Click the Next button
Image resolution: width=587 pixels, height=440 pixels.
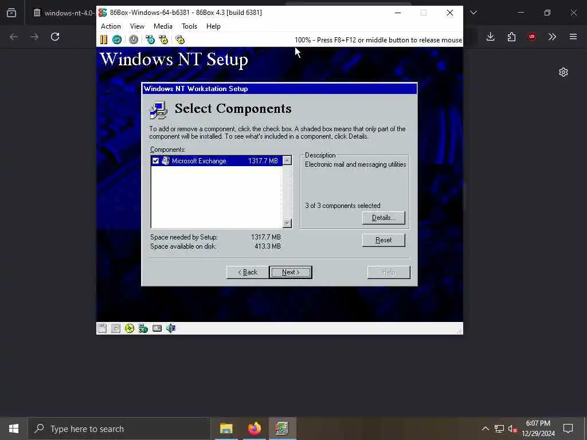click(x=291, y=272)
